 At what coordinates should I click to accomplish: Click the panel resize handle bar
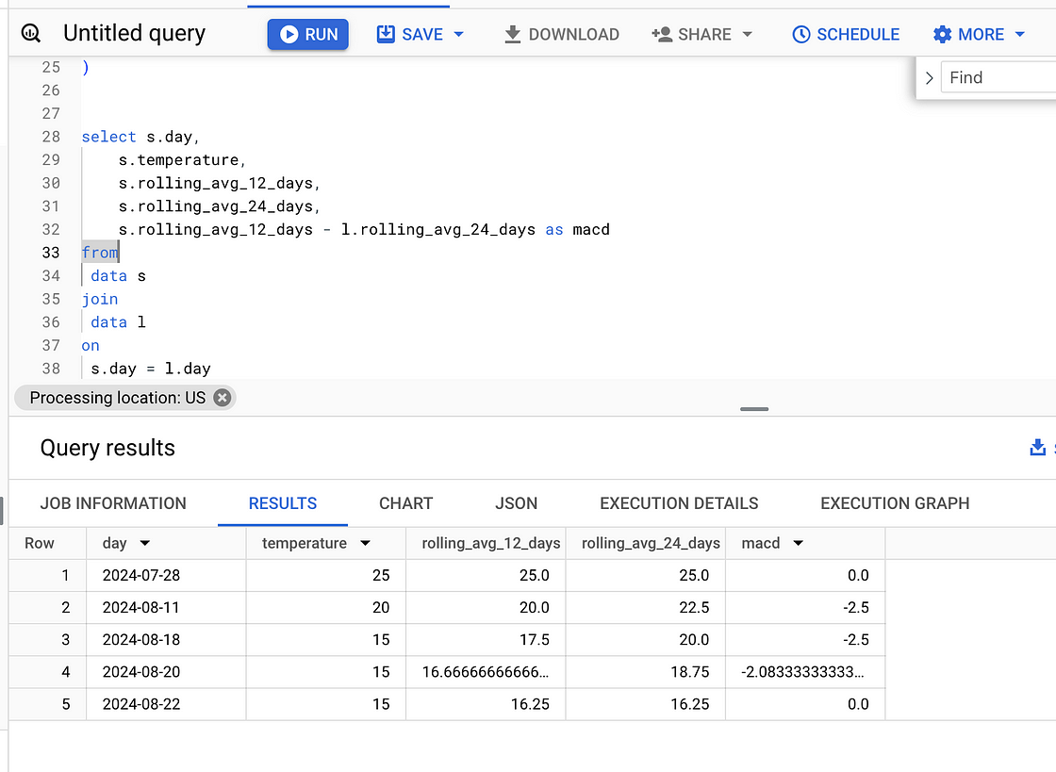(753, 408)
